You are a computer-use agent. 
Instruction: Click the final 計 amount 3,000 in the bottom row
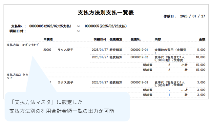[x=201, y=95]
